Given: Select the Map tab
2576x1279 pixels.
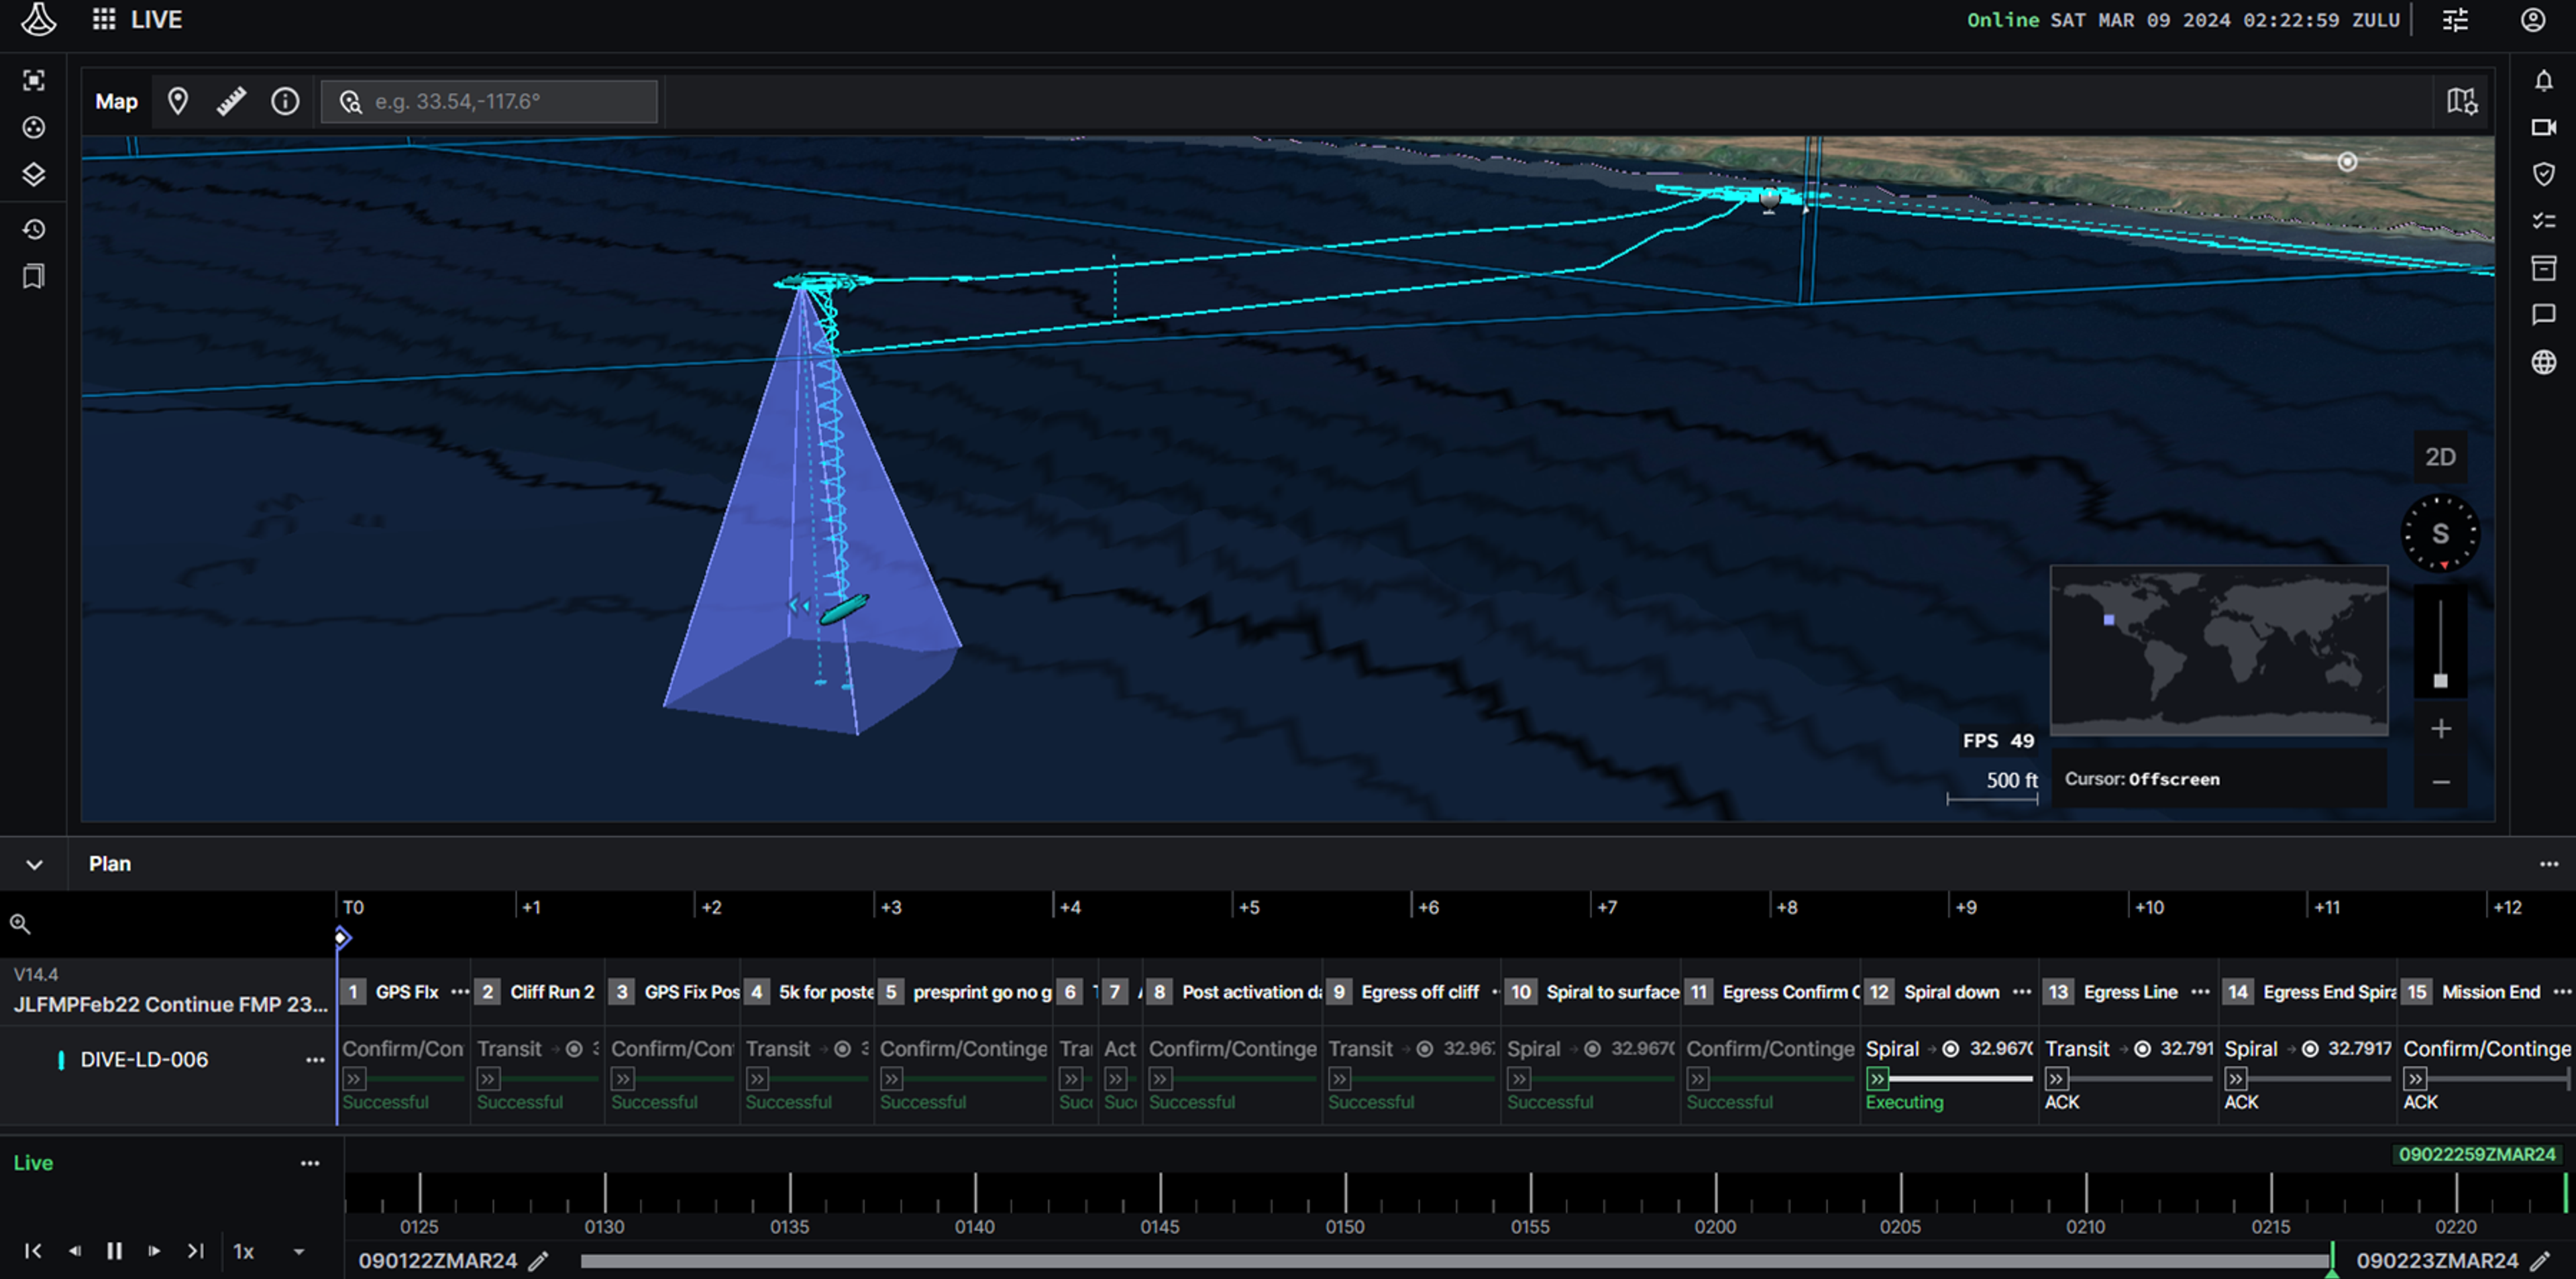Looking at the screenshot, I should (x=116, y=101).
